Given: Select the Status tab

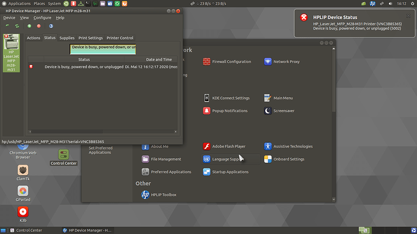Looking at the screenshot, I should (x=50, y=37).
